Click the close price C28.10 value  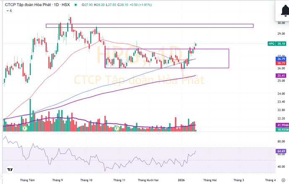point(123,5)
